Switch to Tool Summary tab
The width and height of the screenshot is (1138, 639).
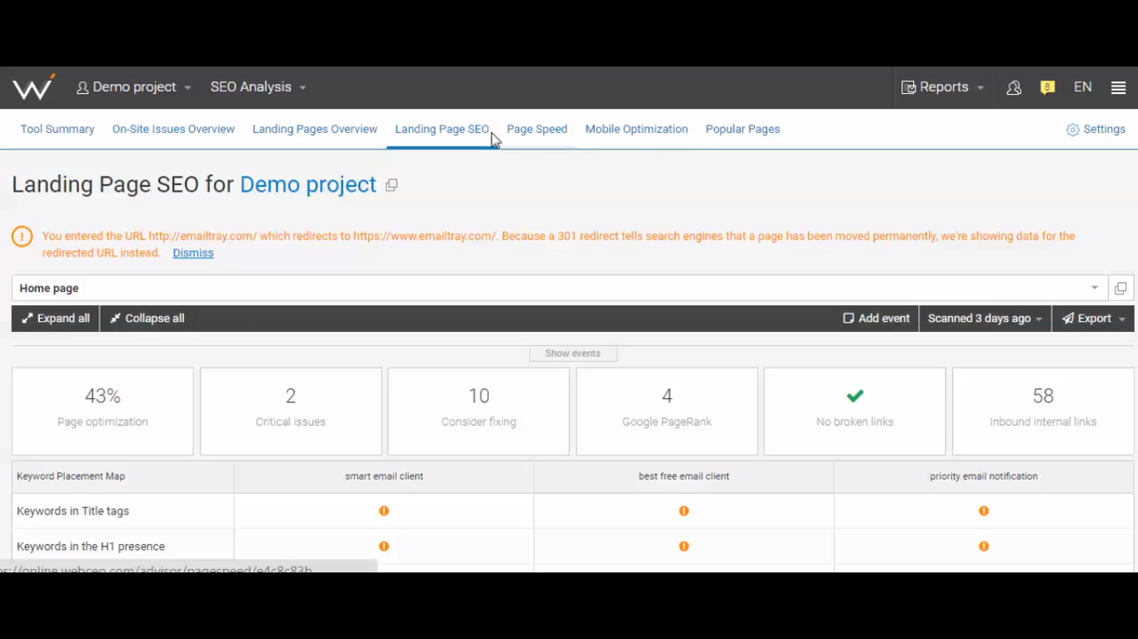coord(57,130)
